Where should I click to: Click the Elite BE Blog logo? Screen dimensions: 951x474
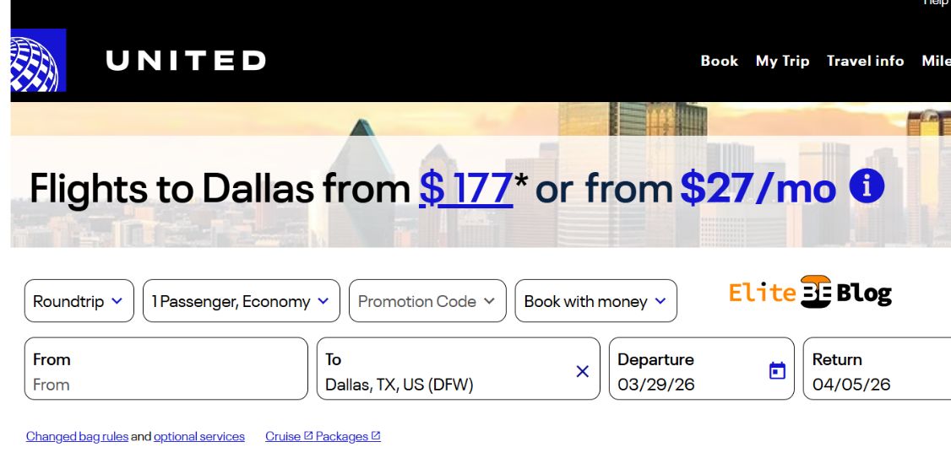pos(810,293)
